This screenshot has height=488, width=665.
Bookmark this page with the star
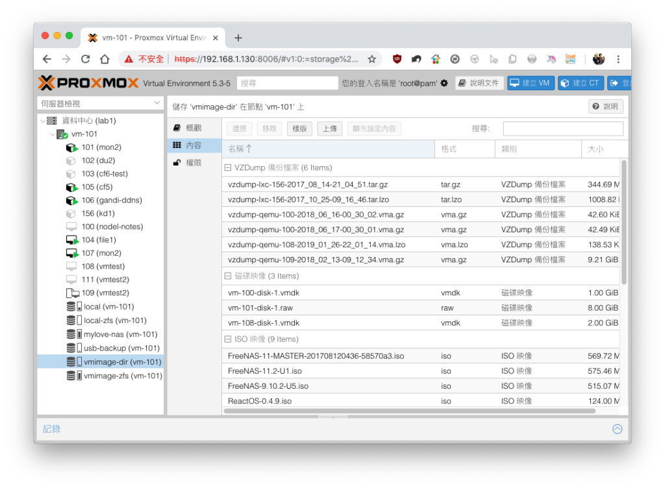pos(372,59)
